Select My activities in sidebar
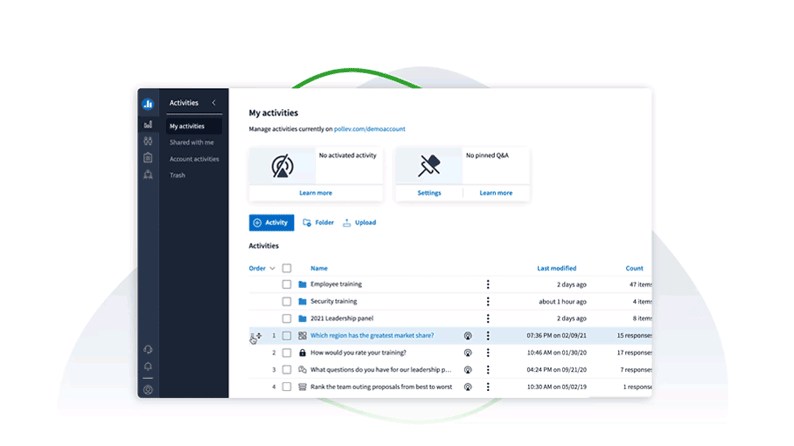 click(193, 126)
